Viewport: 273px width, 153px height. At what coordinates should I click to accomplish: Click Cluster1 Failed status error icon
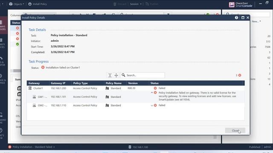(155, 88)
